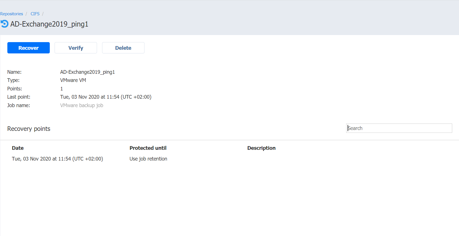Click the Verify button
The height and width of the screenshot is (236, 459).
coord(76,48)
